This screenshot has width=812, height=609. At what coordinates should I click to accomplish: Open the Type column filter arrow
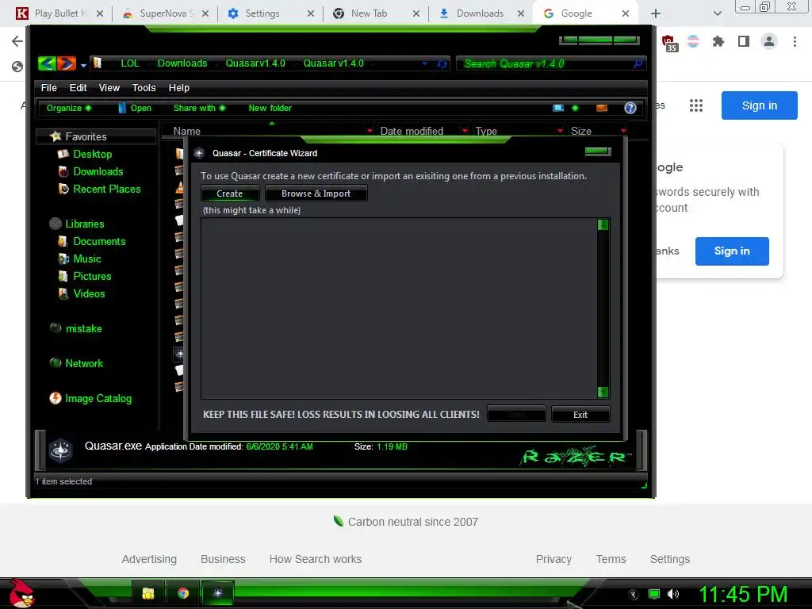pos(561,131)
